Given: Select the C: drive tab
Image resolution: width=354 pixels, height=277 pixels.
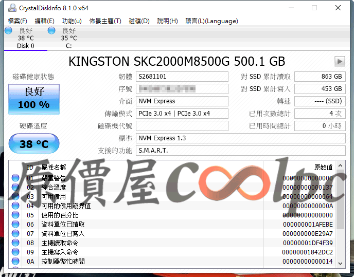Looking at the screenshot, I should click(69, 38).
